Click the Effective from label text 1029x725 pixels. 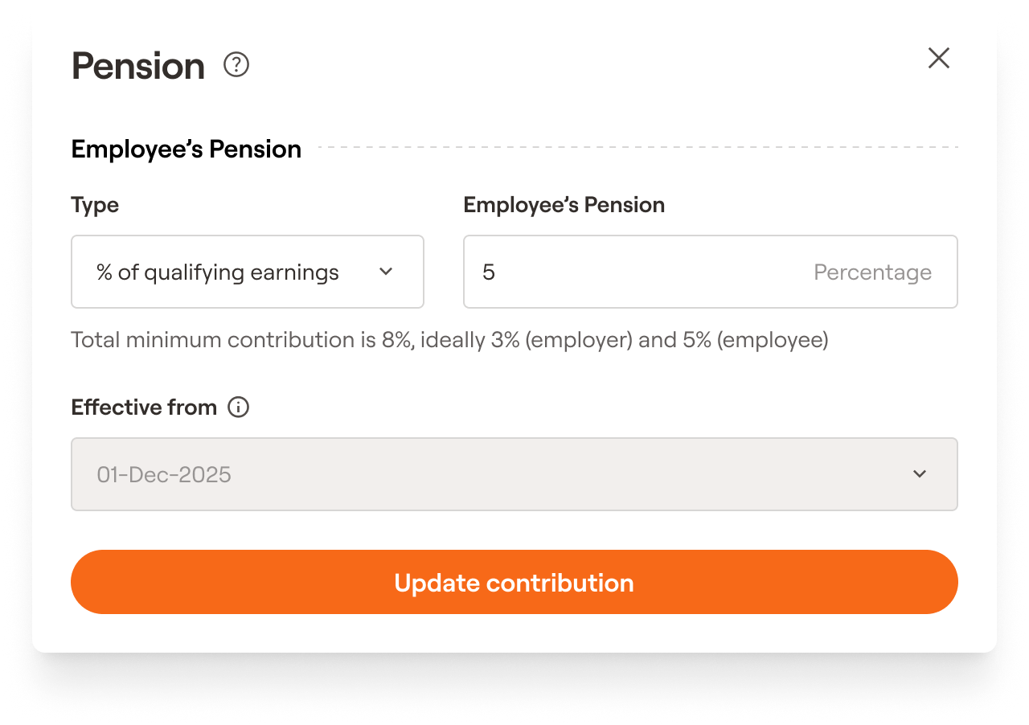(x=144, y=408)
